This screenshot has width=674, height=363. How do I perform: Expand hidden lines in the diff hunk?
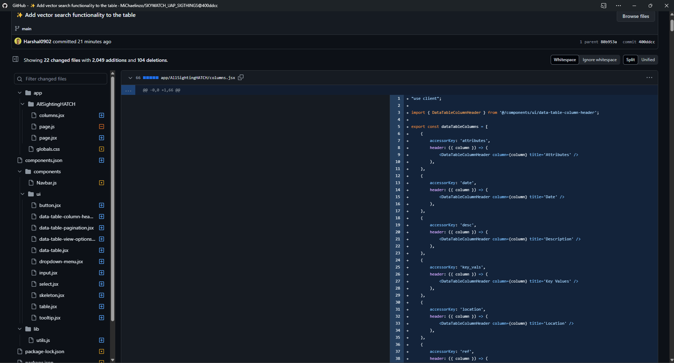click(128, 90)
